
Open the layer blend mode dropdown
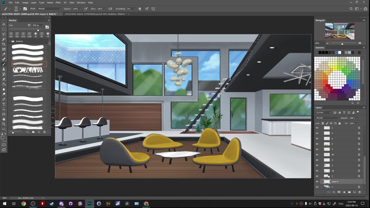tap(328, 118)
